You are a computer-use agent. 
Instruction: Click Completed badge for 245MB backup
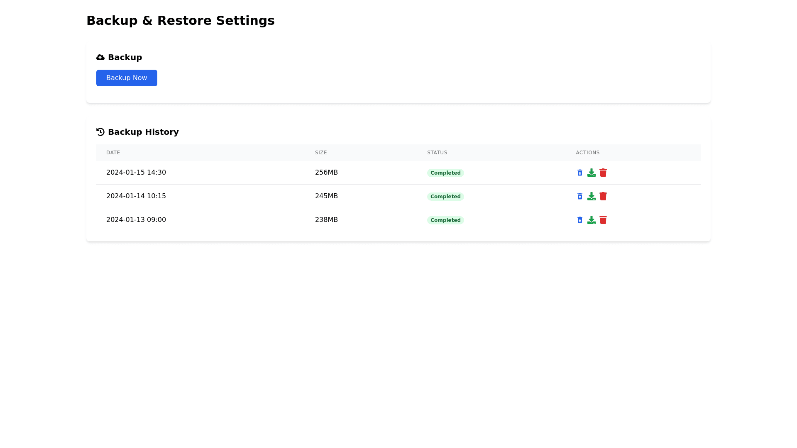click(x=445, y=197)
